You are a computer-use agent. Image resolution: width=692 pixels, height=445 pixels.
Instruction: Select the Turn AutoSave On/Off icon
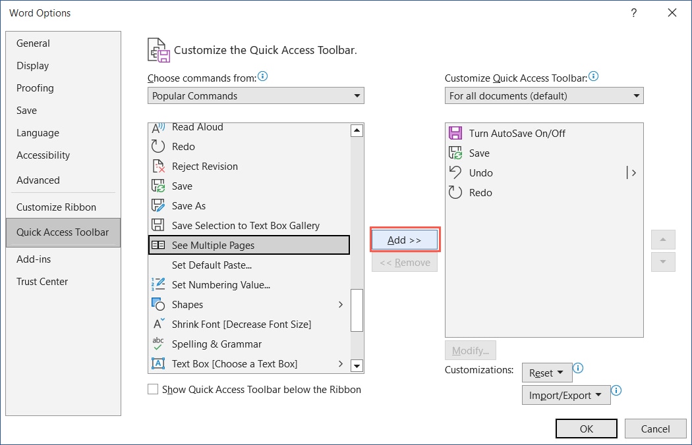pos(455,133)
